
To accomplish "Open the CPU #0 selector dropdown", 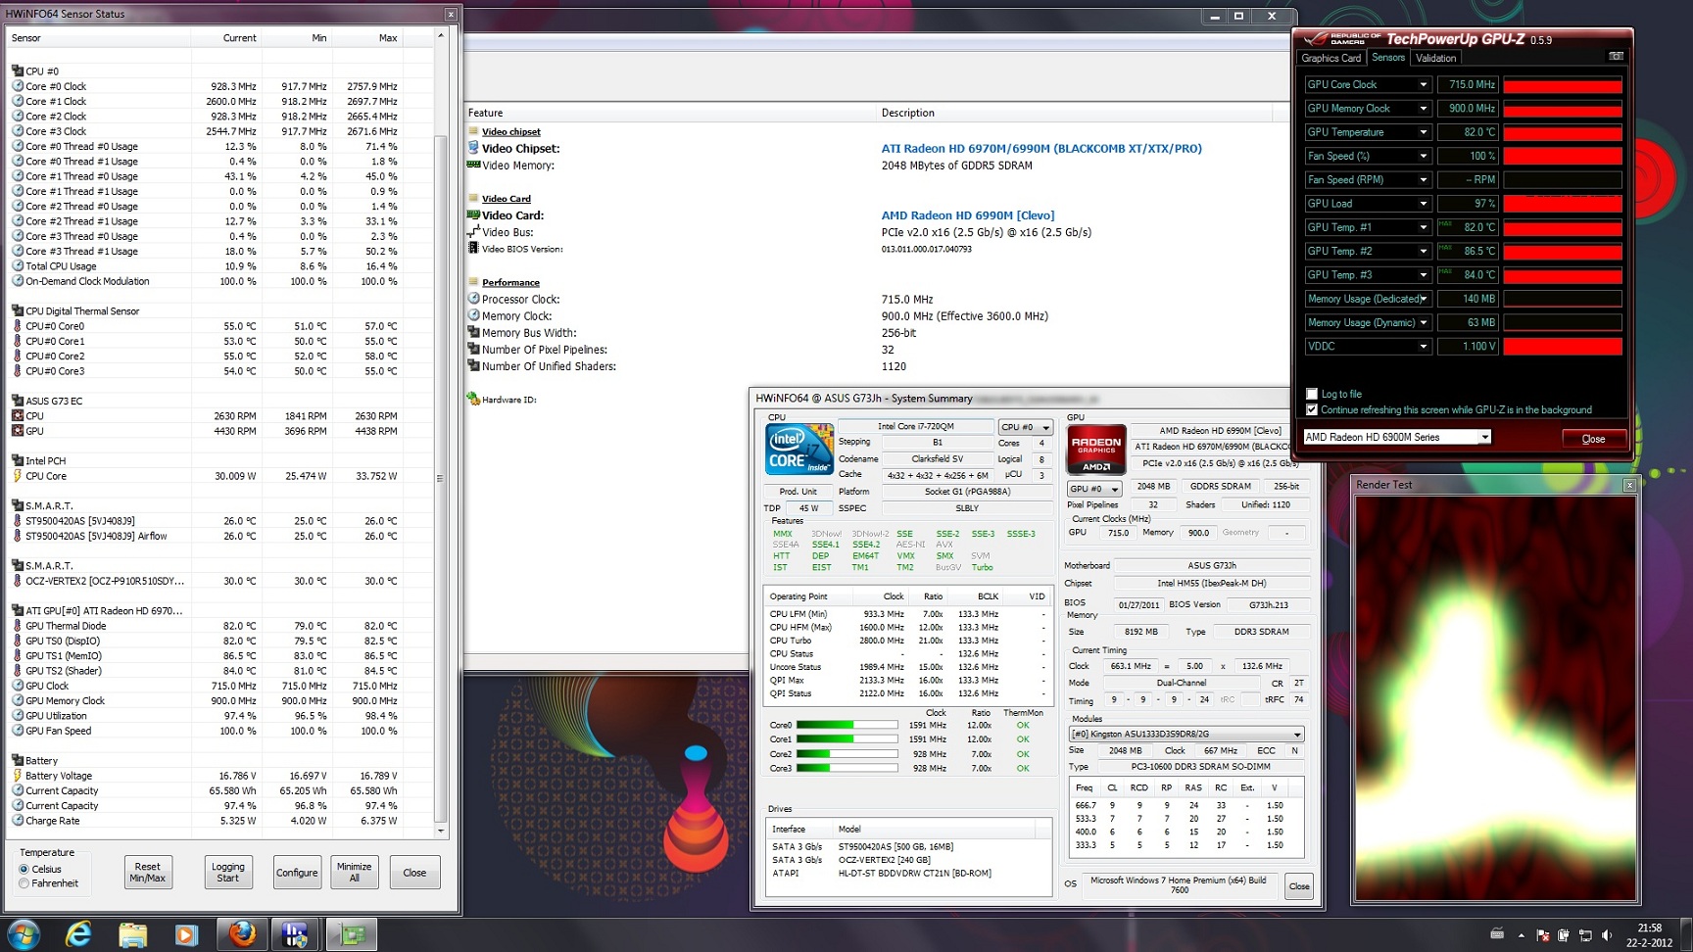I will 1026,427.
